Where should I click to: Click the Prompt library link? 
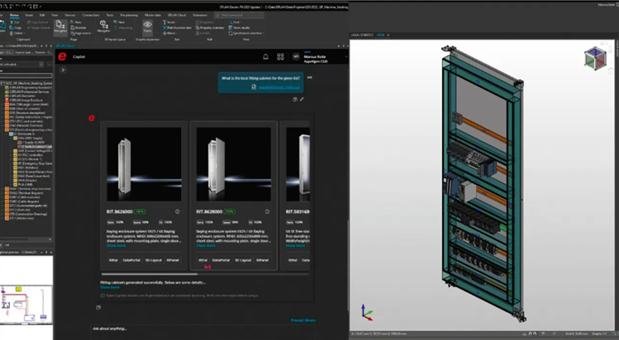(x=302, y=320)
